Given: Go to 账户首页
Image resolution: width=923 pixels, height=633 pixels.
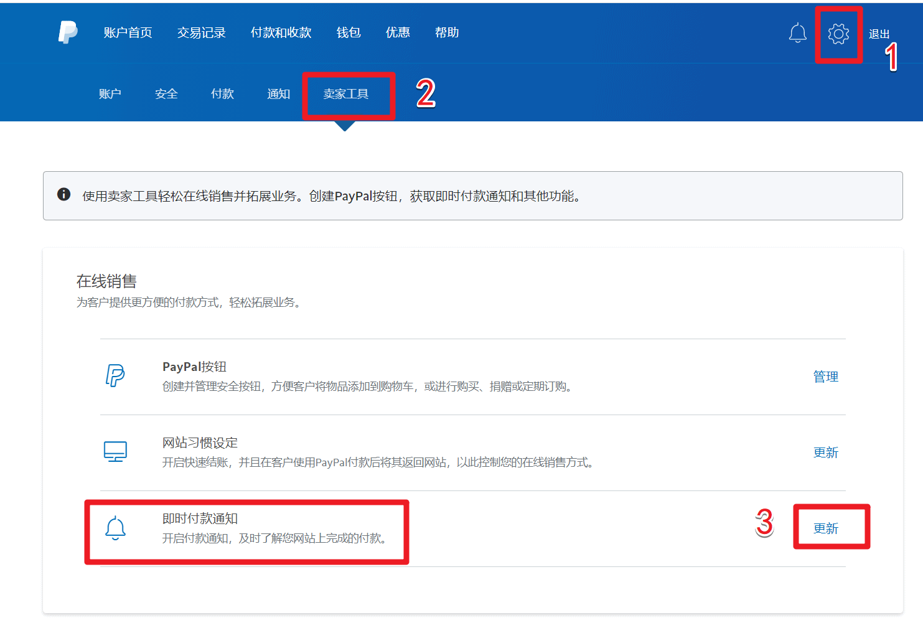Looking at the screenshot, I should 128,32.
